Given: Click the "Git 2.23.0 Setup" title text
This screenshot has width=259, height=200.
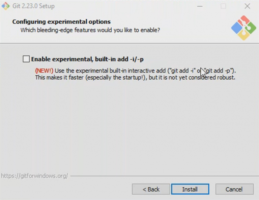Looking at the screenshot, I should [x=33, y=6].
